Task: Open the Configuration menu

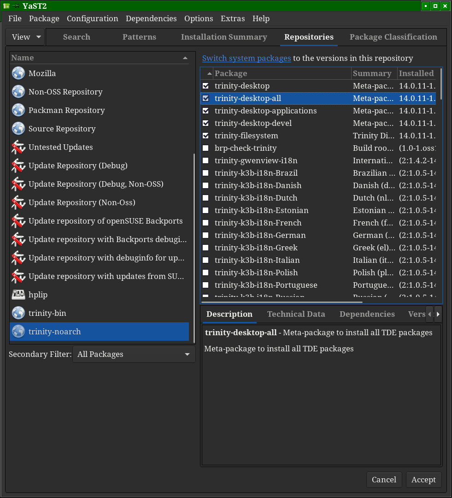Action: point(92,18)
